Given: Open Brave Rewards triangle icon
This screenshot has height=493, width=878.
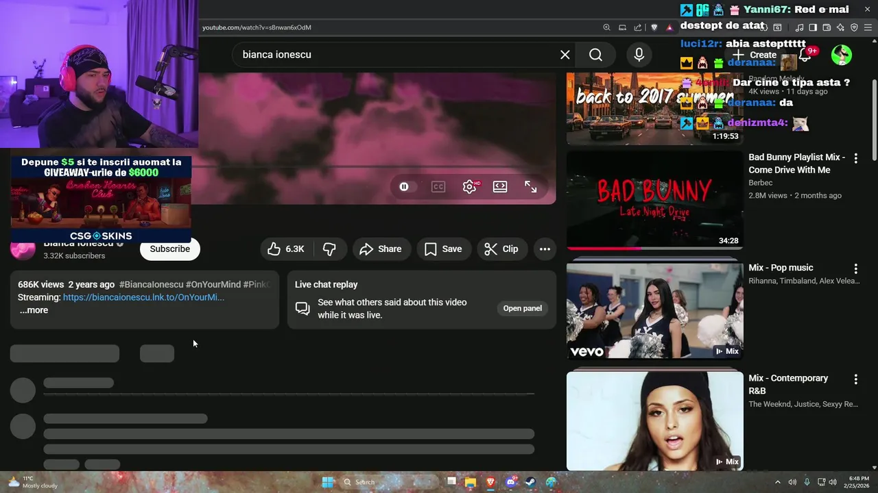Looking at the screenshot, I should 669,27.
